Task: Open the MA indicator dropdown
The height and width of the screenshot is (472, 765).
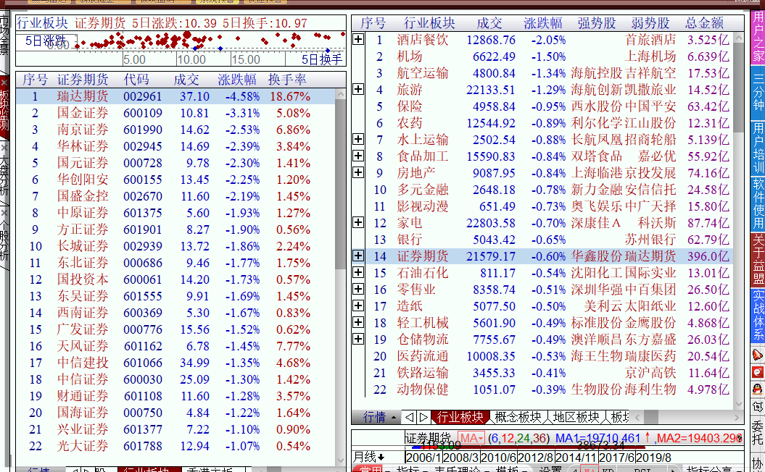Action: (471, 438)
